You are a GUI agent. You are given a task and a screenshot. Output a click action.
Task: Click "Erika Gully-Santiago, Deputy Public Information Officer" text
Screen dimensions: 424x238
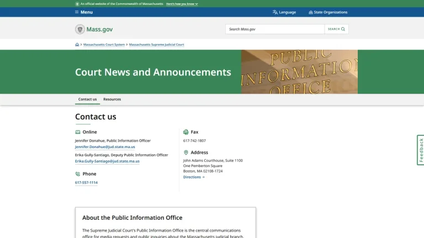coord(121,155)
